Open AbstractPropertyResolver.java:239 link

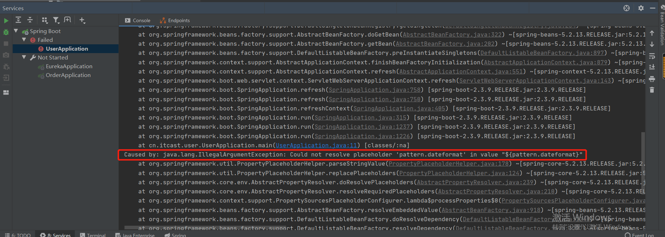475,182
